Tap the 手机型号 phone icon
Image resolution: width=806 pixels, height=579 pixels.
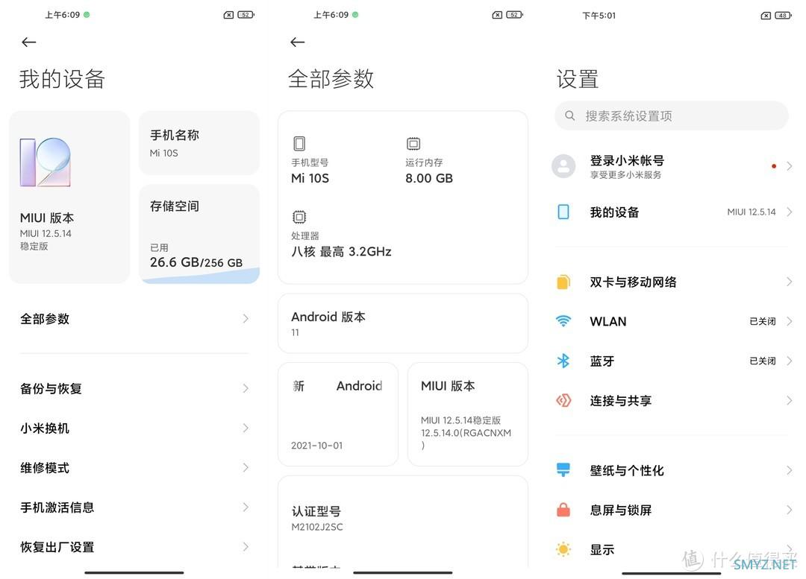299,143
